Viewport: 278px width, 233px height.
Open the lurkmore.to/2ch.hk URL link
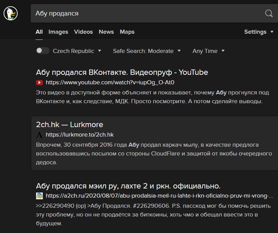click(80, 135)
